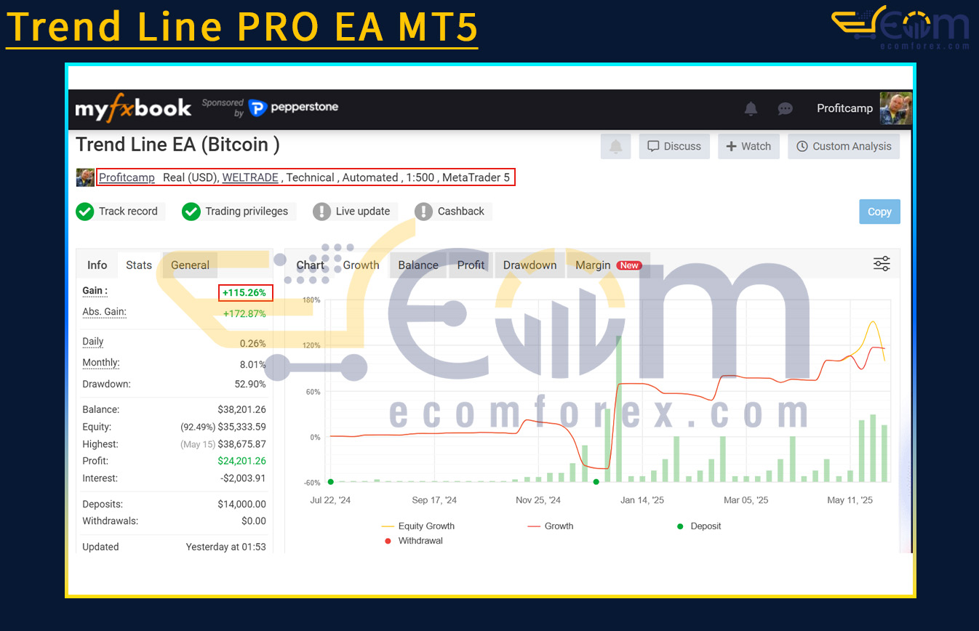The image size is (979, 631).
Task: Click the tallest green bar in the chart
Action: pos(619,408)
